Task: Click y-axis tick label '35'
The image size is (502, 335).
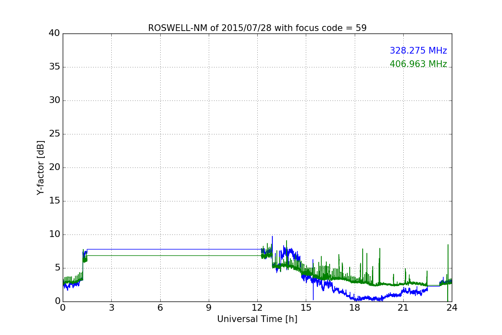Action: click(54, 67)
